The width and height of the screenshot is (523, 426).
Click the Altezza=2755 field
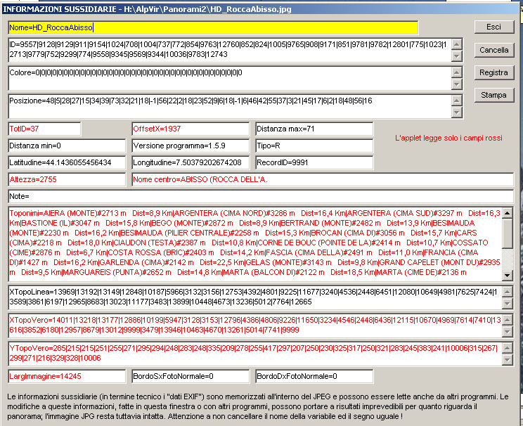67,179
